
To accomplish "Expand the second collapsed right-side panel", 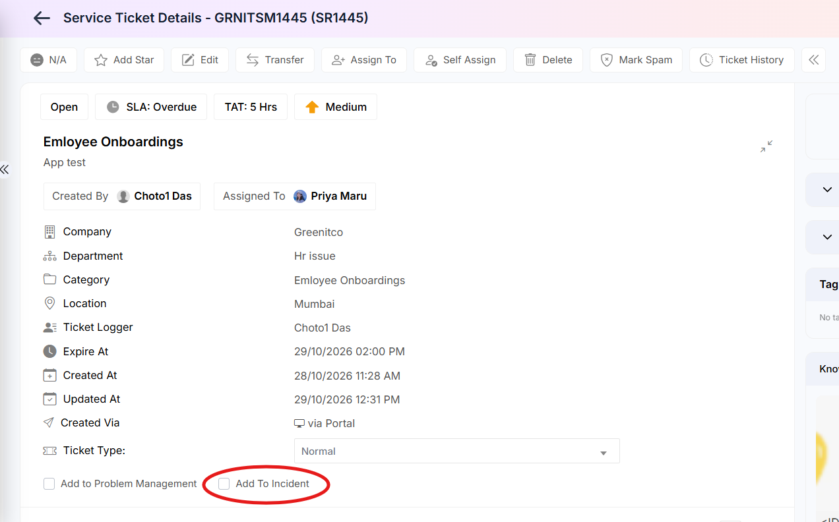I will [827, 237].
